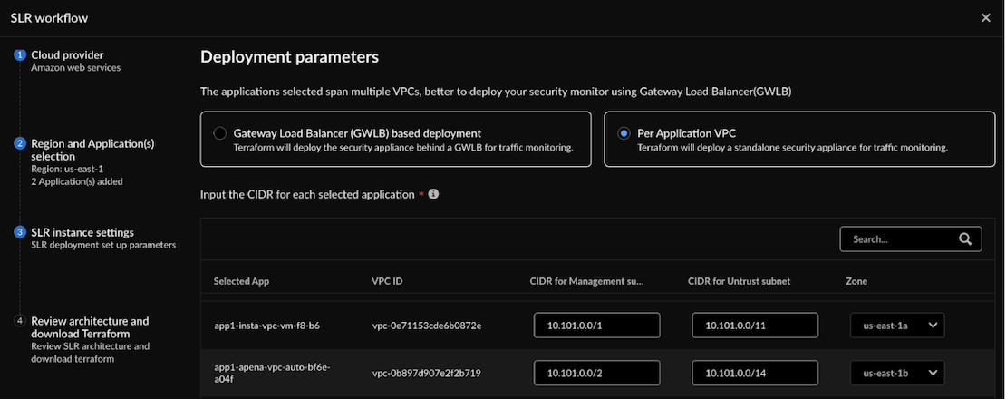The width and height of the screenshot is (1006, 399).
Task: Close the SLR workflow dialog
Action: click(x=986, y=18)
